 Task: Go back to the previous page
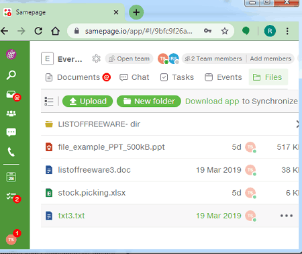pos(5,31)
